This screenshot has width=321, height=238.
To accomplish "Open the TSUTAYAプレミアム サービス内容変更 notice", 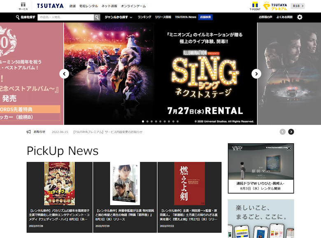I will pyautogui.click(x=108, y=132).
